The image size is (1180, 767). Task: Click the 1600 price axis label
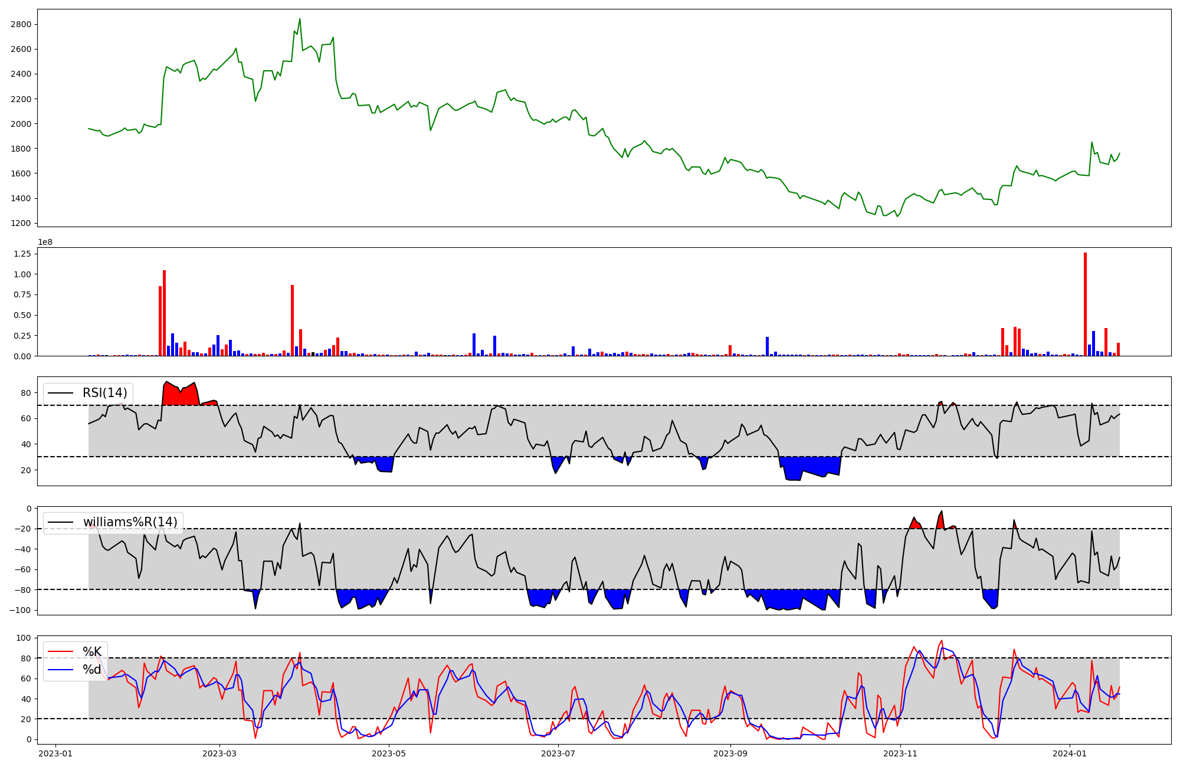tap(21, 173)
